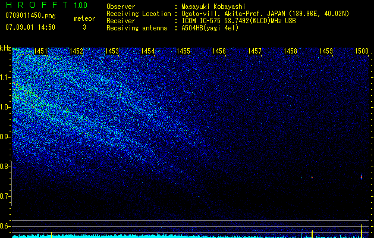Viewport: 374px width, 238px height.
Task: Click the 1454 time axis label
Action: [x=147, y=51]
